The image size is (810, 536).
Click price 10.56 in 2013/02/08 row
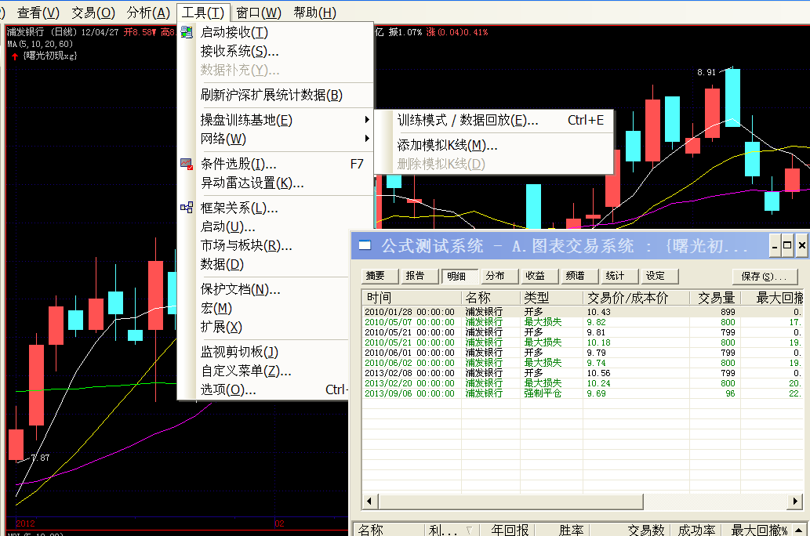[598, 373]
